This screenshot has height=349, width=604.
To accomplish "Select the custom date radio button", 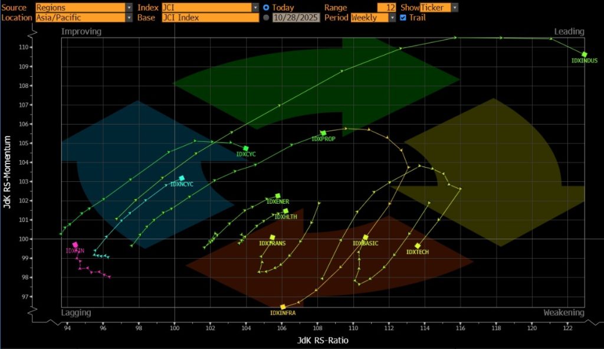I will click(267, 18).
